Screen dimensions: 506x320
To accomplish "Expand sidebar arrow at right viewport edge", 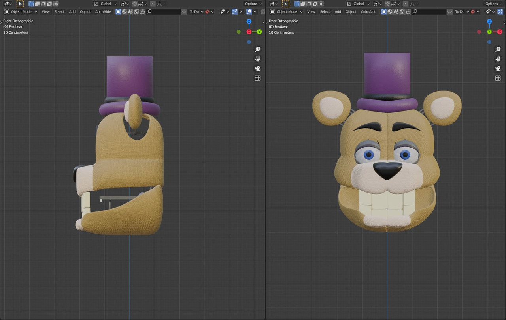I will 264,23.
